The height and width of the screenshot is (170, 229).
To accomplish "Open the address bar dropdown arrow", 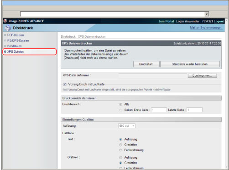I will (x=207, y=14).
